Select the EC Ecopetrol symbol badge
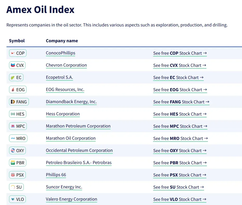This screenshot has height=205, width=242. click(16, 77)
